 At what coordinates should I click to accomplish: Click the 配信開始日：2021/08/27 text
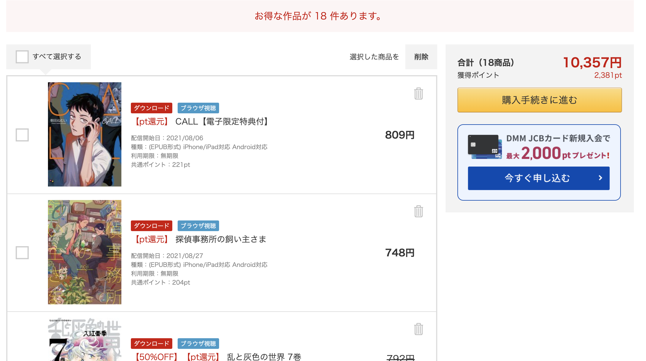point(167,256)
